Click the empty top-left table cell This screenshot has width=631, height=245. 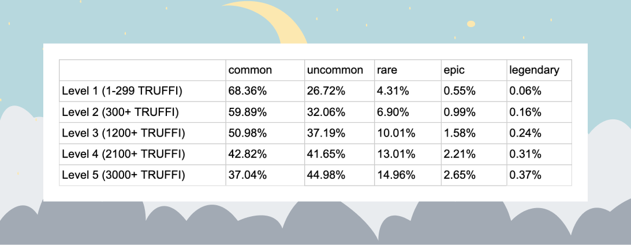coord(142,70)
